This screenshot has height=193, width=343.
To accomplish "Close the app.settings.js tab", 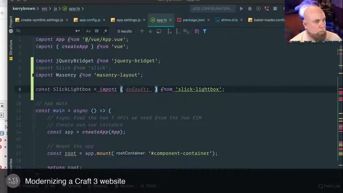I will 144,20.
